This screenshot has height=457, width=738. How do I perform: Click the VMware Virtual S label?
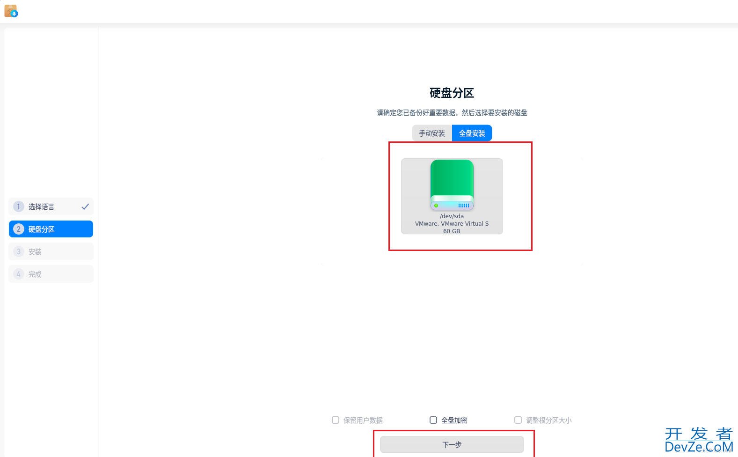[452, 224]
